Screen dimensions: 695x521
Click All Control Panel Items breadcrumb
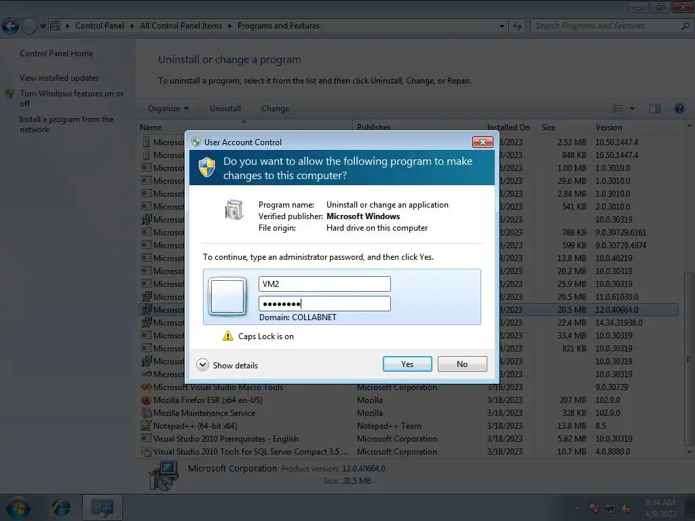[x=181, y=26]
